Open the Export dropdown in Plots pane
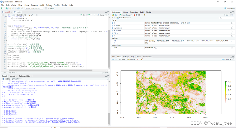 coord(131,60)
